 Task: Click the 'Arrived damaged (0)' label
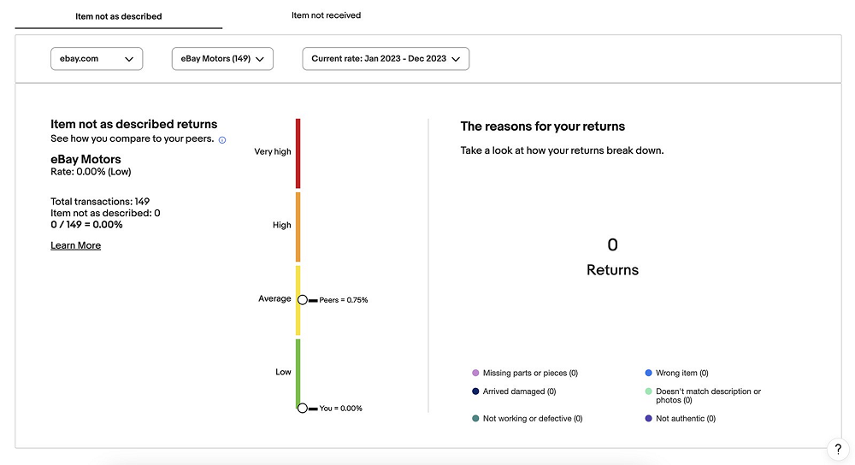[519, 391]
